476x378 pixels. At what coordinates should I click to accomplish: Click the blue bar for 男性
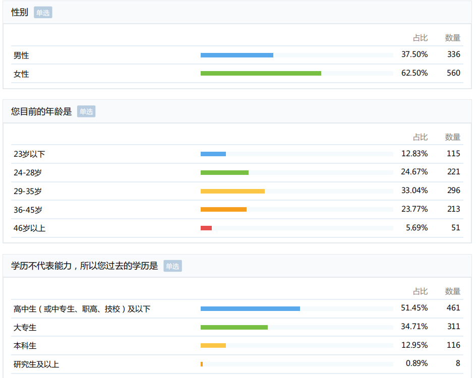pos(237,54)
